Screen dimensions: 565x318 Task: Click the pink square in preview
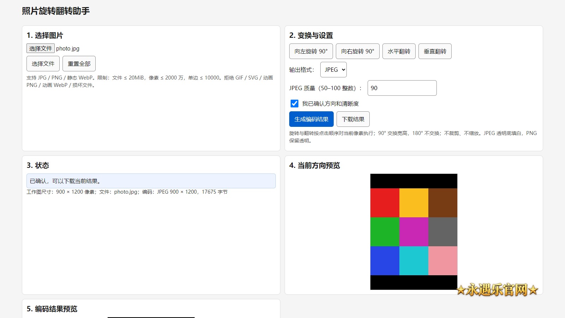click(x=443, y=261)
